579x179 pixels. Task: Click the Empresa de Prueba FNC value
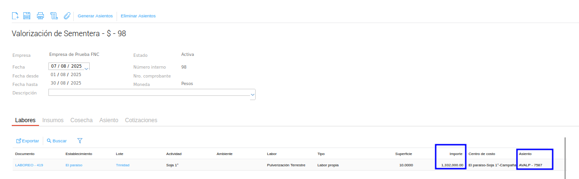click(74, 54)
